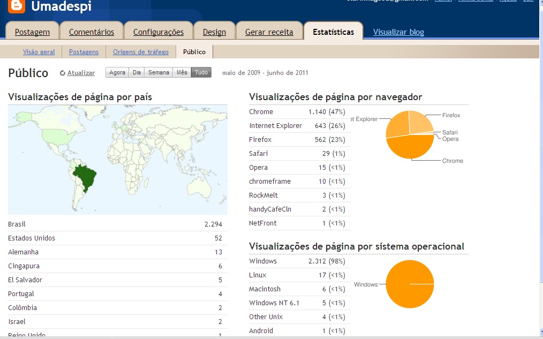Select the Semana time range
The image size is (543, 339).
click(159, 72)
